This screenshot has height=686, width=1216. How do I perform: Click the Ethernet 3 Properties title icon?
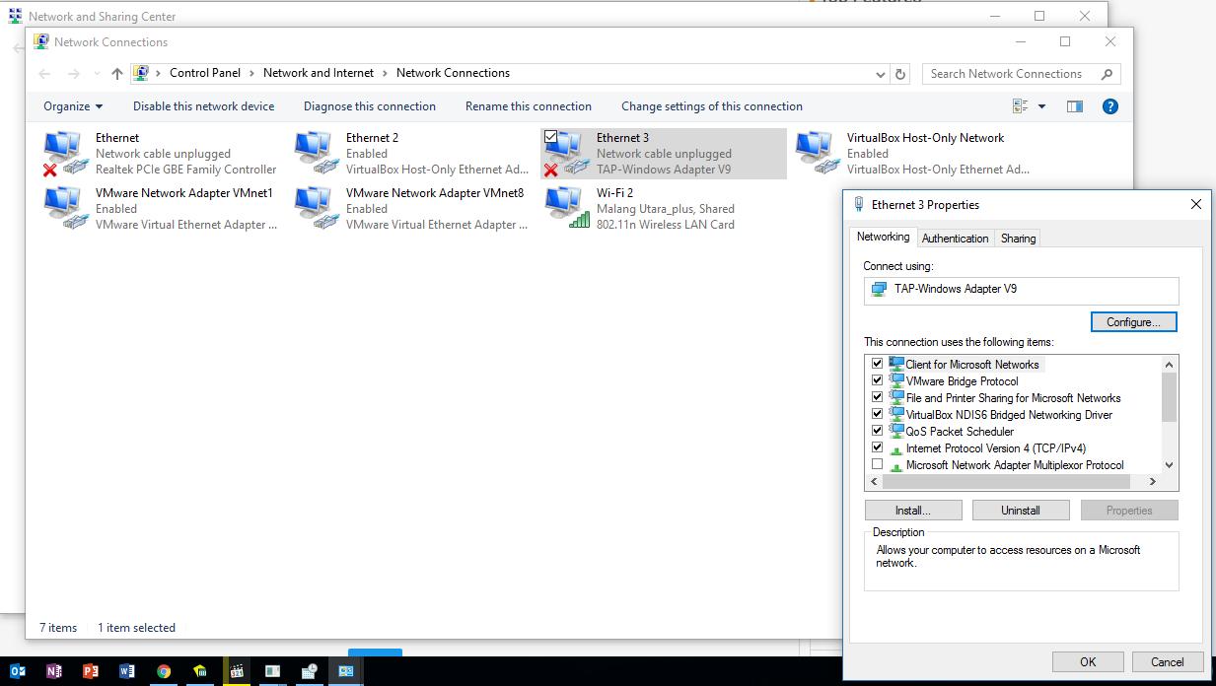click(858, 204)
